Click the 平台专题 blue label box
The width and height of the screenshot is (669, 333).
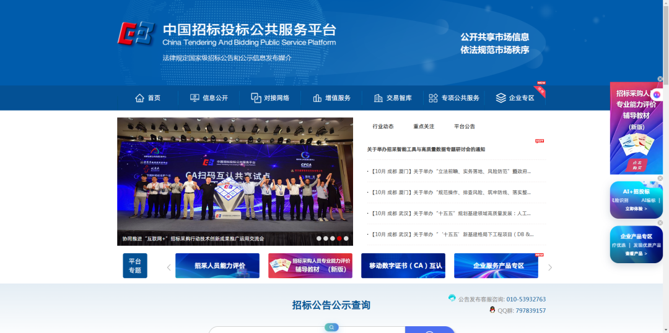(135, 266)
